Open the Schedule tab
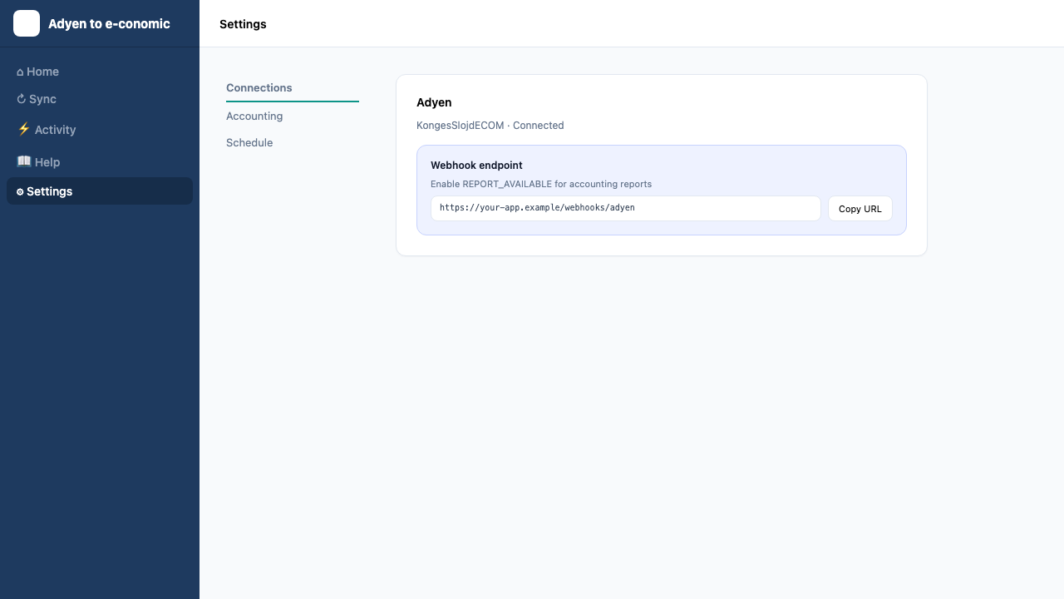The width and height of the screenshot is (1064, 599). click(x=293, y=142)
